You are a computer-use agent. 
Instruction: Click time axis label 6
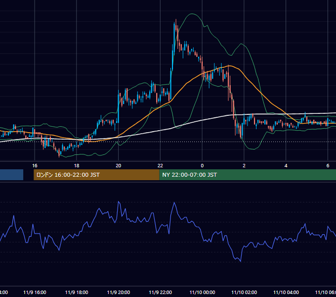tap(328, 165)
